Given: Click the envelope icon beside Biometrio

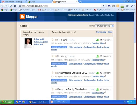Looking at the screenshot, I should [x=56, y=40].
